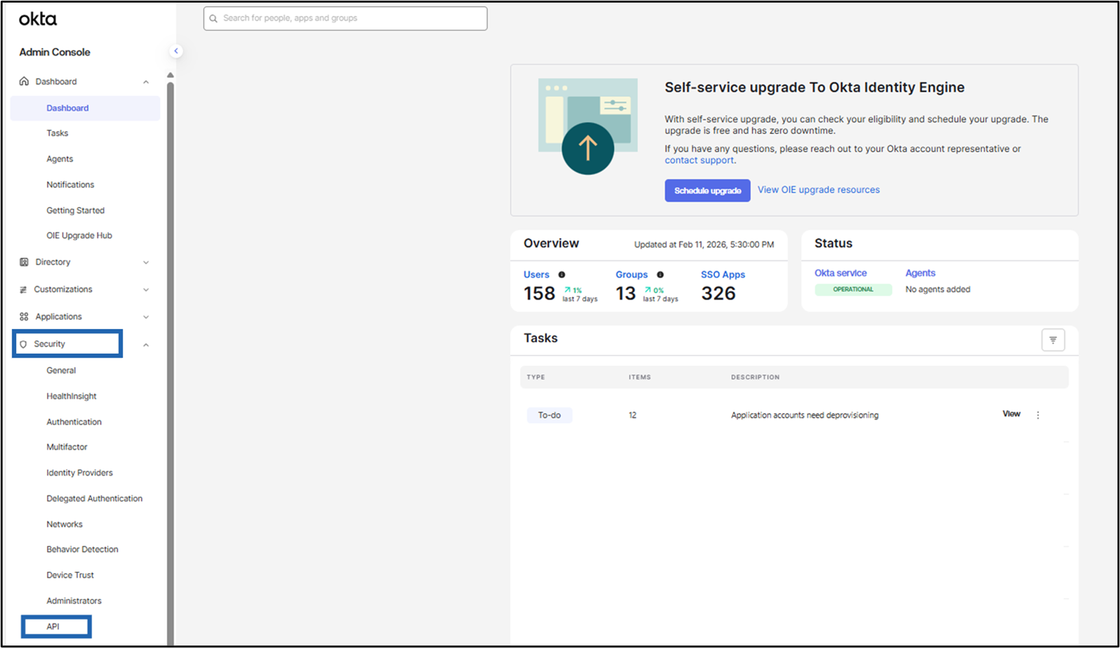This screenshot has width=1120, height=648.
Task: Open OIE Upgrade Hub
Action: click(79, 236)
